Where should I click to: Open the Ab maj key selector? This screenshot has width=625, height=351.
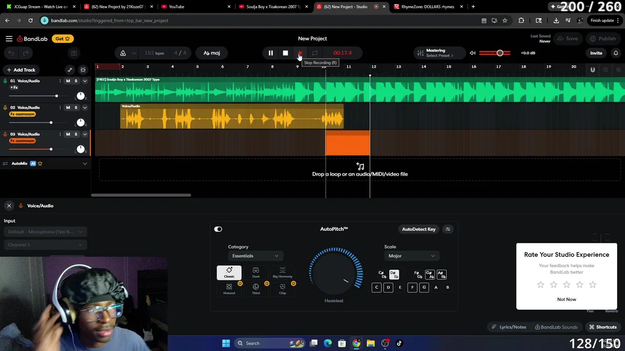tap(211, 53)
